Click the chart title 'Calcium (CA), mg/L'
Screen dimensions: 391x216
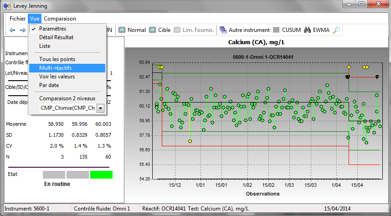point(257,42)
